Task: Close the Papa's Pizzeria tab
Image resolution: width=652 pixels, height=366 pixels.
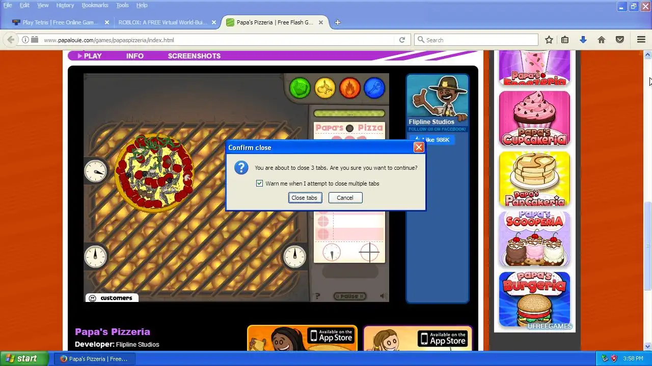Action: pos(321,22)
